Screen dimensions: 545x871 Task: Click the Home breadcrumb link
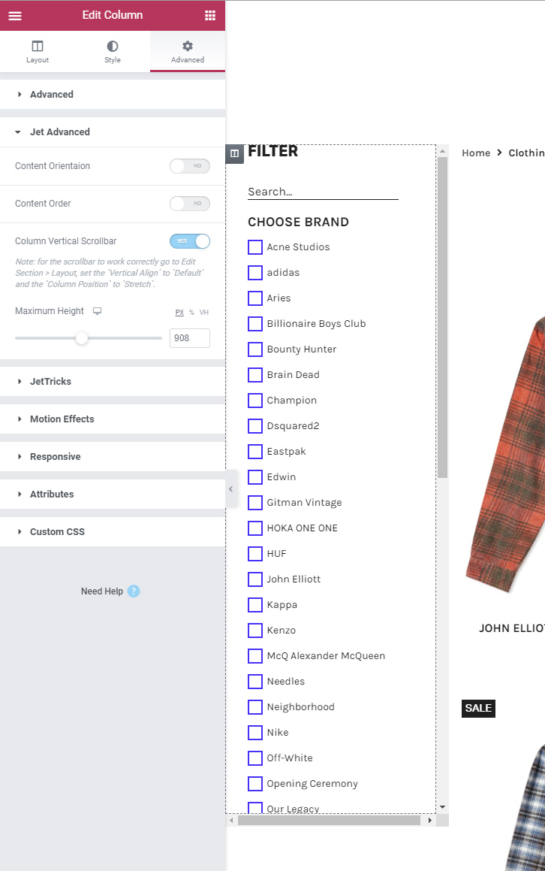tap(476, 153)
